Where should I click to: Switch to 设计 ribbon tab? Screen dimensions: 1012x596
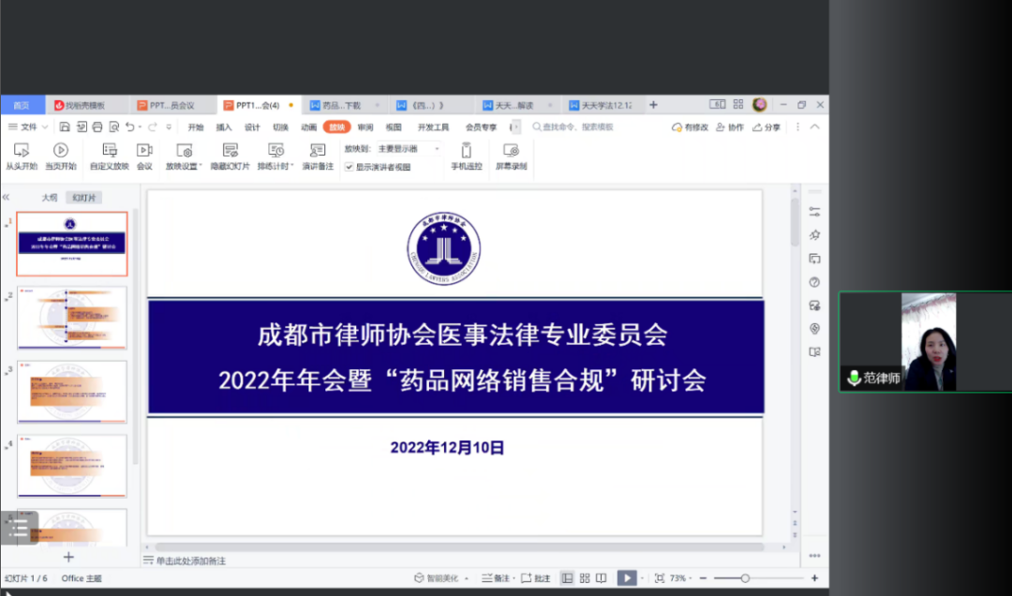tap(252, 127)
